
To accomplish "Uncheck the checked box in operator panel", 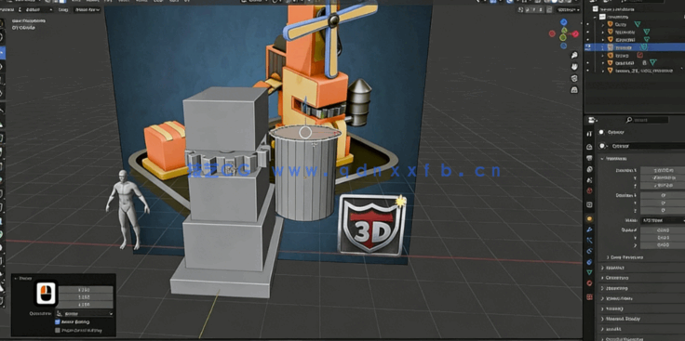I will (x=58, y=321).
